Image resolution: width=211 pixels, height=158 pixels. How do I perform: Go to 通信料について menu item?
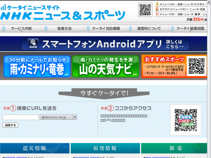[x=148, y=28]
